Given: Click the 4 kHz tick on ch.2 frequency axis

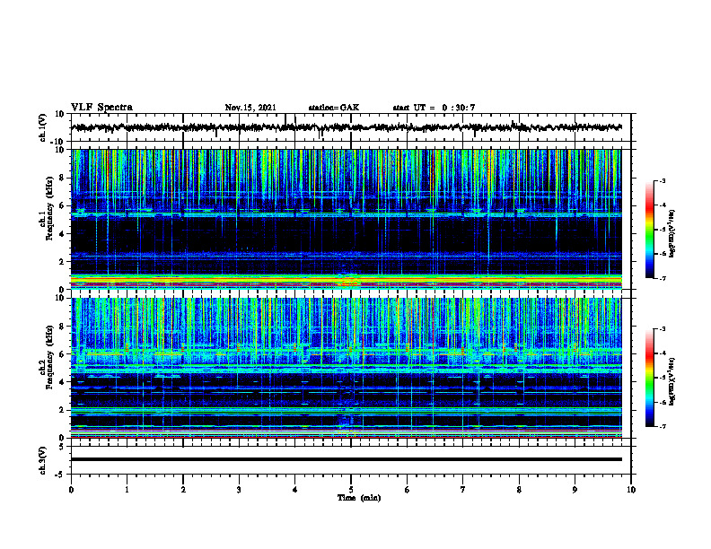Looking at the screenshot, I should point(63,382).
